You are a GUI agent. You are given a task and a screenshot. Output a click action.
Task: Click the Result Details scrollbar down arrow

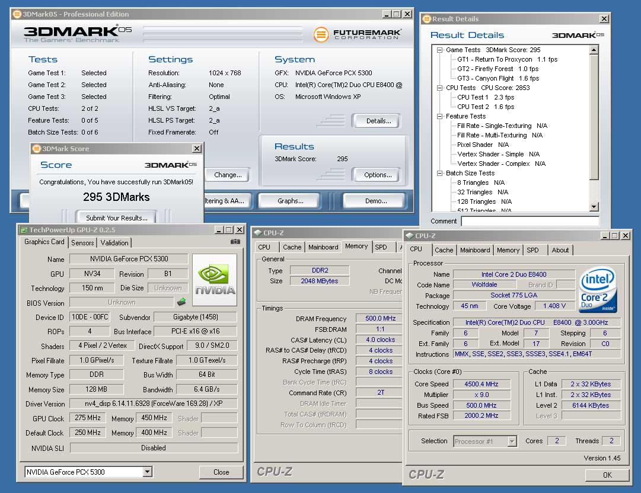pos(594,207)
